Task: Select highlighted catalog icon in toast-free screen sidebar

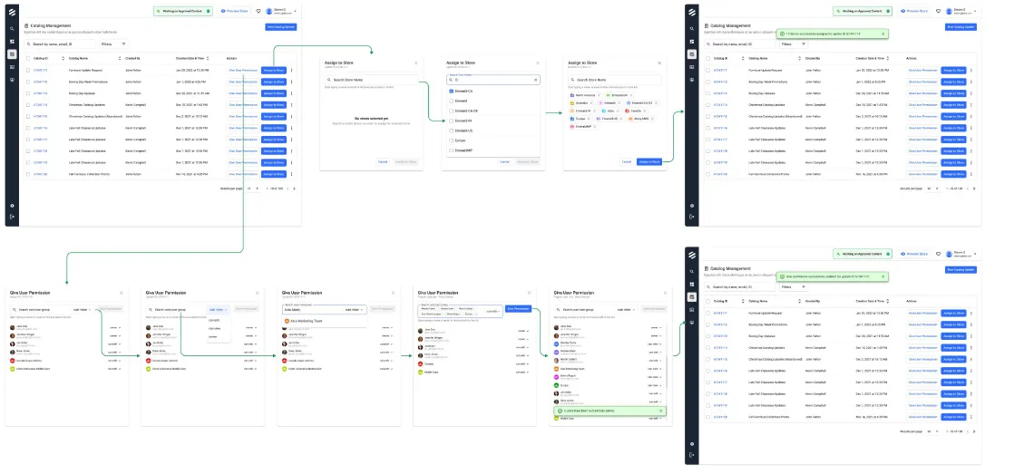Action: 12,54
